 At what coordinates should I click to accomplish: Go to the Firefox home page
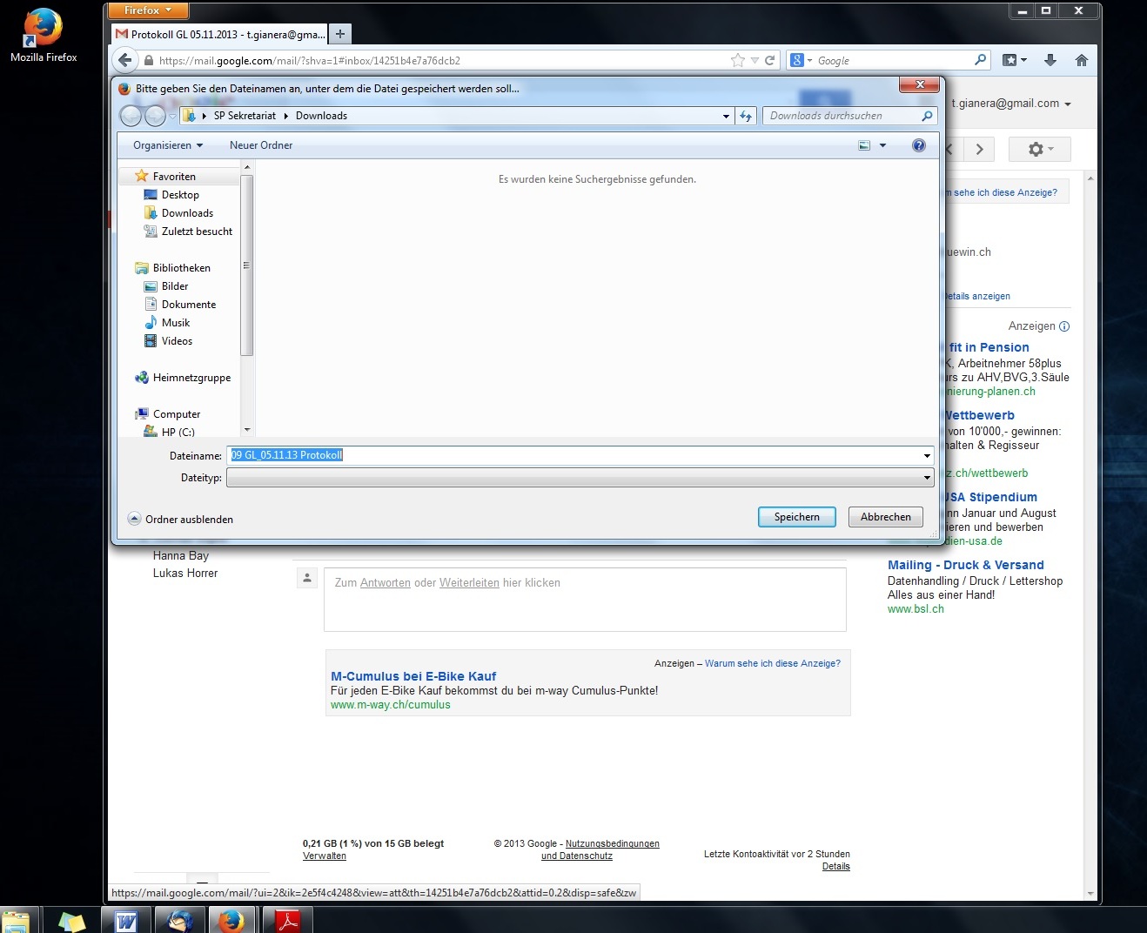[1082, 60]
